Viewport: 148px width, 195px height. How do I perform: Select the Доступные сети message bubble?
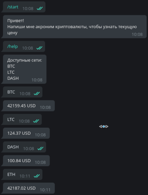tap(25, 69)
